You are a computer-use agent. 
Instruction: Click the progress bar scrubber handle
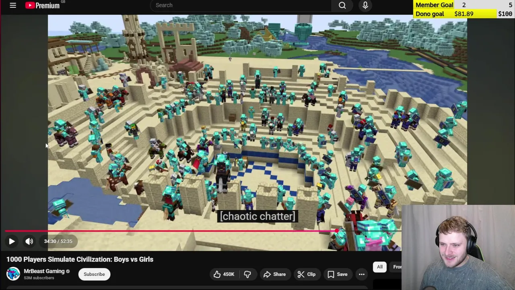coord(337,231)
